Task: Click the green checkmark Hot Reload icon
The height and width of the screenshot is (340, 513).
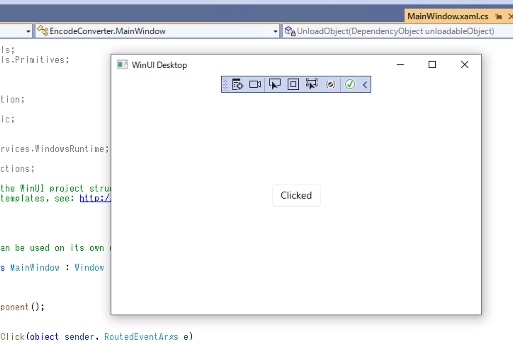Action: (x=350, y=84)
